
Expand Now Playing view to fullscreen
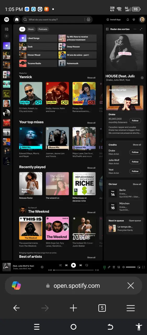pyautogui.click(x=141, y=29)
